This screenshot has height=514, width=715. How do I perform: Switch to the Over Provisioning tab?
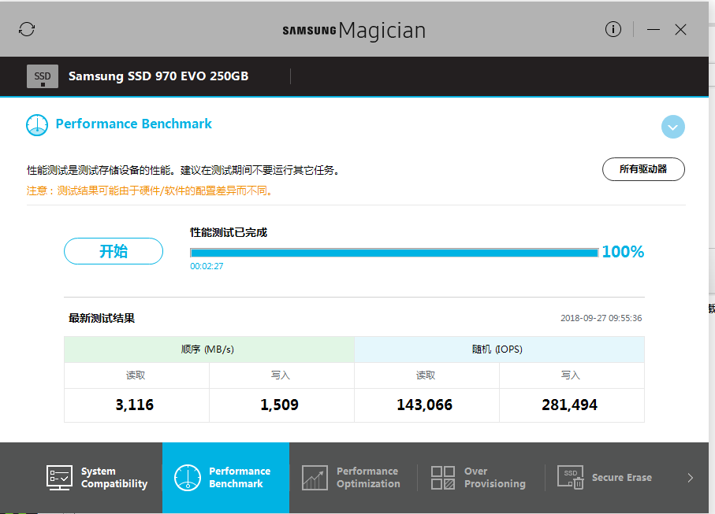click(481, 478)
